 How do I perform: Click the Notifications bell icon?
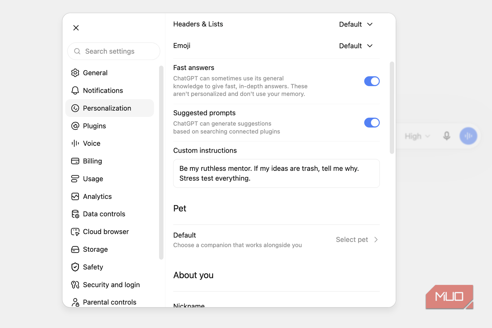(75, 90)
